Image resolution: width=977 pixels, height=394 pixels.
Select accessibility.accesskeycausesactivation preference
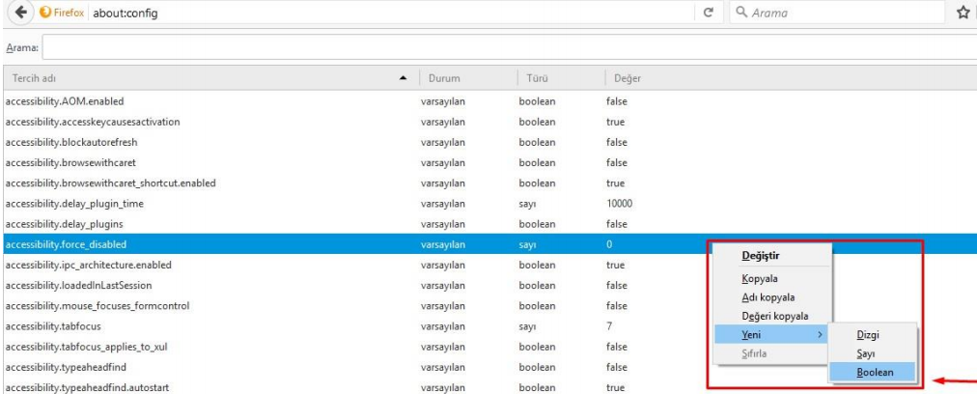(x=93, y=122)
